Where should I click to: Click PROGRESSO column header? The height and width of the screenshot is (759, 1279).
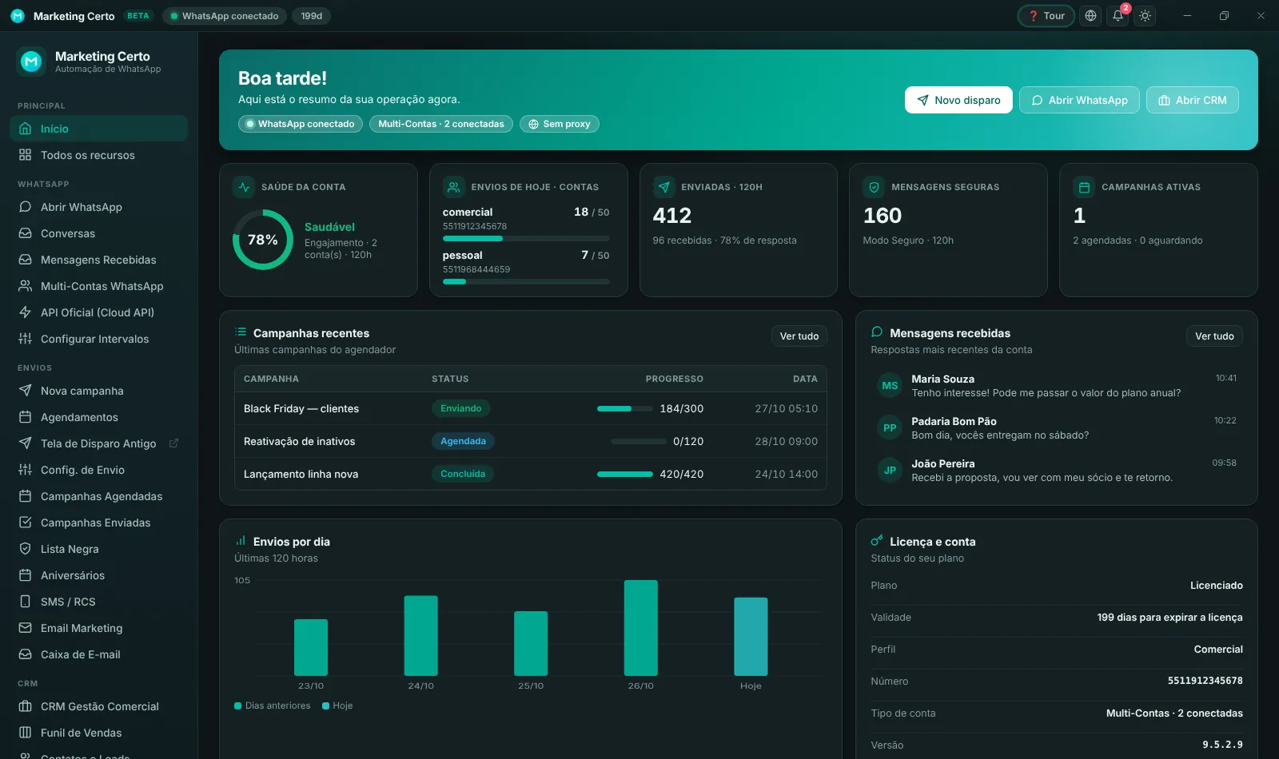pos(675,379)
